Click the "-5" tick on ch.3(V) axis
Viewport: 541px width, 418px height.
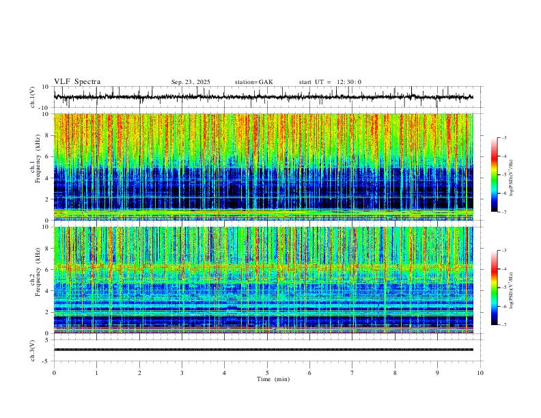(x=46, y=361)
